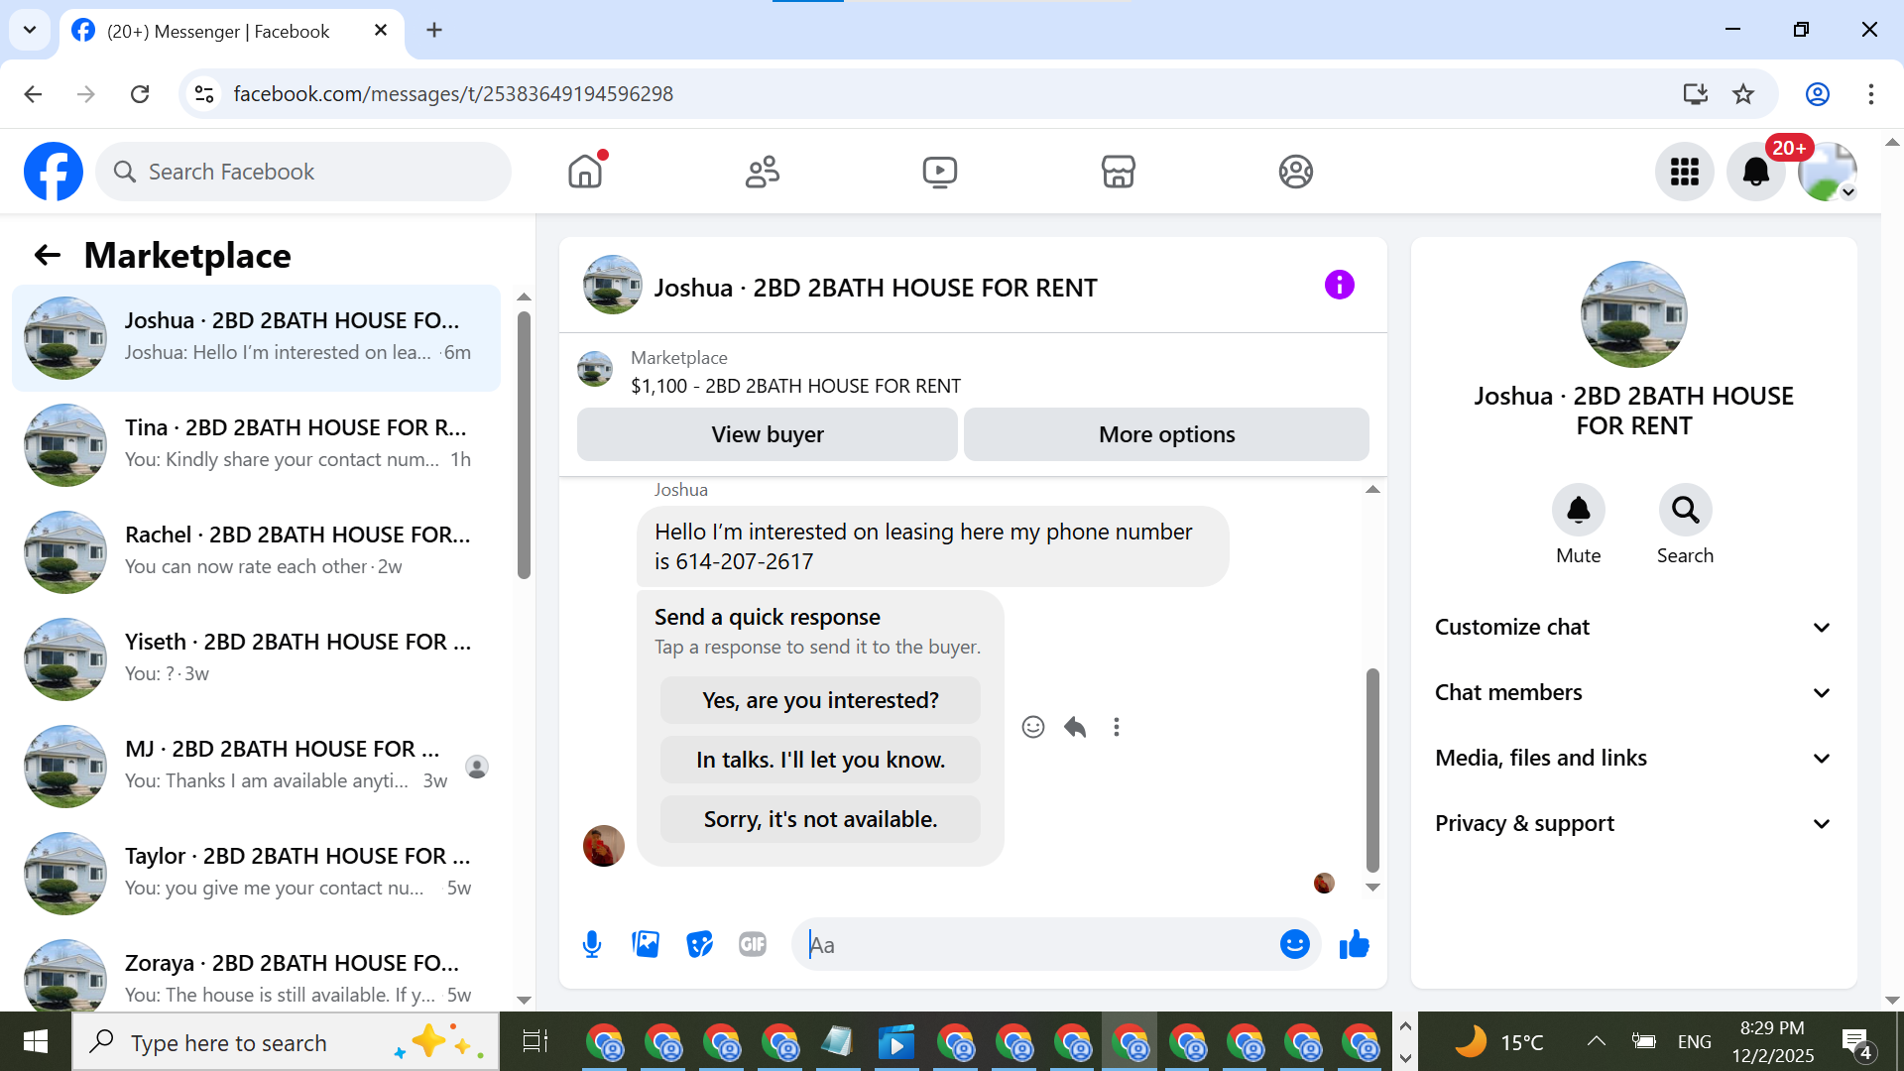
Task: Send "Sorry, it's not available." quick response
Action: point(820,819)
